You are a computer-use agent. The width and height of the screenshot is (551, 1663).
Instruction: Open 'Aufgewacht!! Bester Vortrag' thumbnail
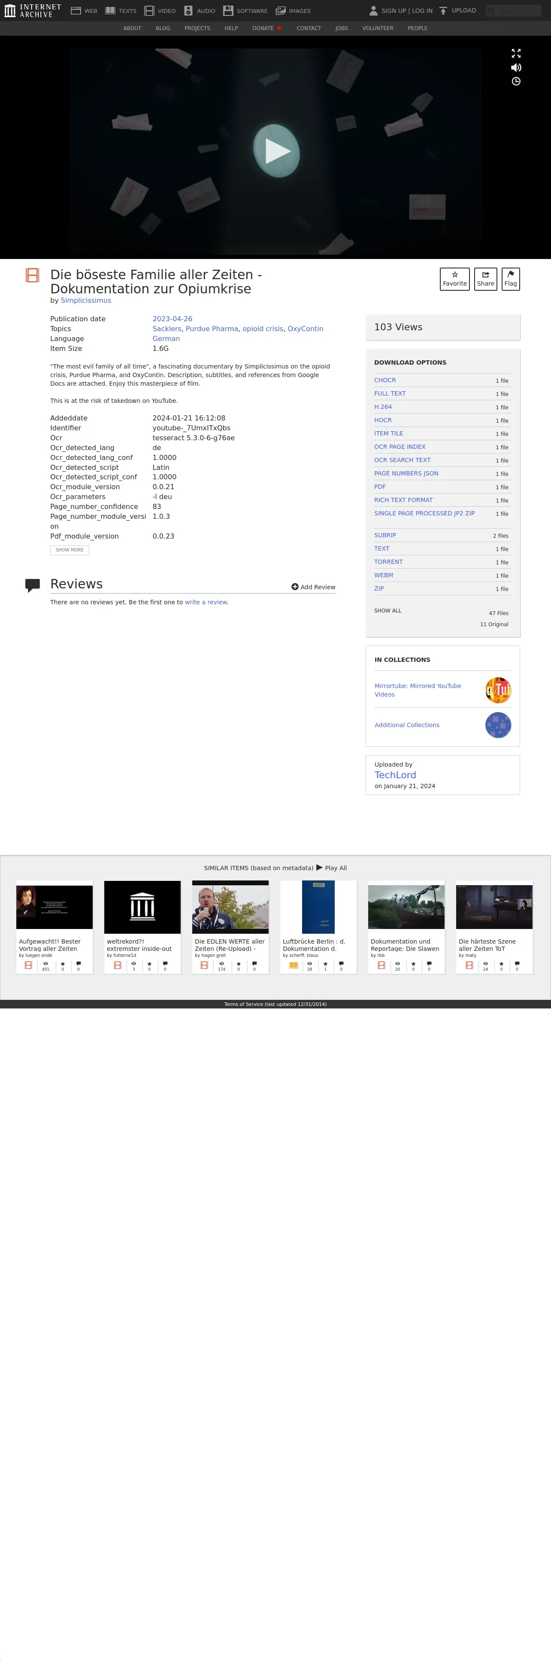(54, 907)
